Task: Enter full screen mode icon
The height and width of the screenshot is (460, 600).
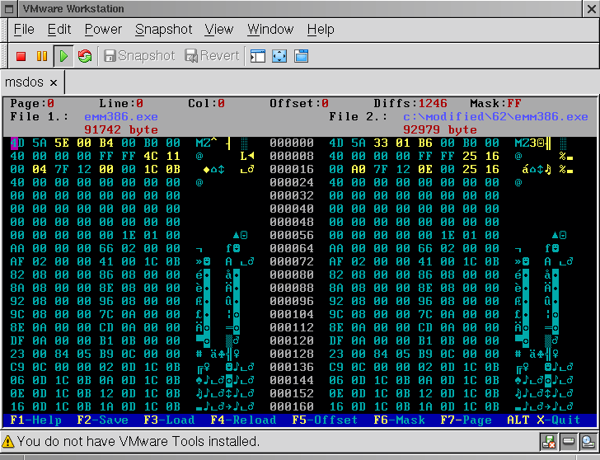Action: (x=279, y=56)
